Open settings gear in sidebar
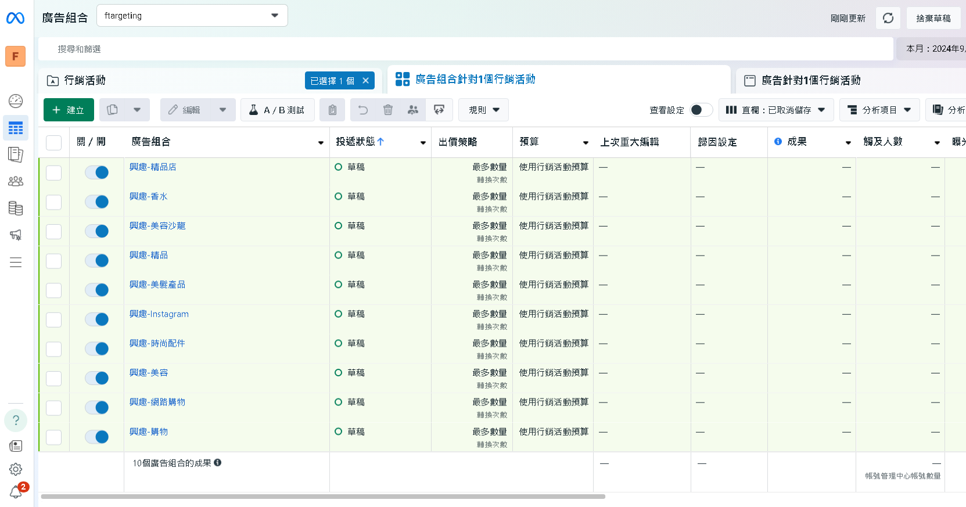966x507 pixels. tap(16, 469)
